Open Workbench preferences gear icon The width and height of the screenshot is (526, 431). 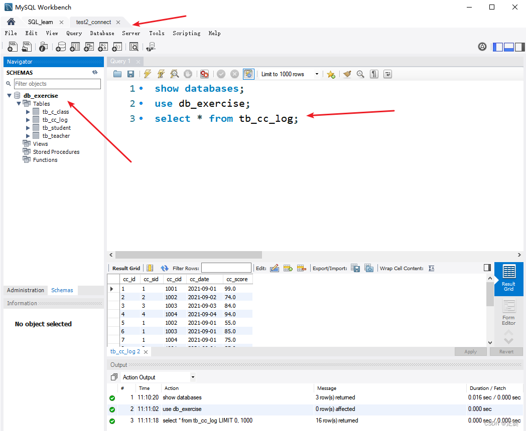[482, 47]
